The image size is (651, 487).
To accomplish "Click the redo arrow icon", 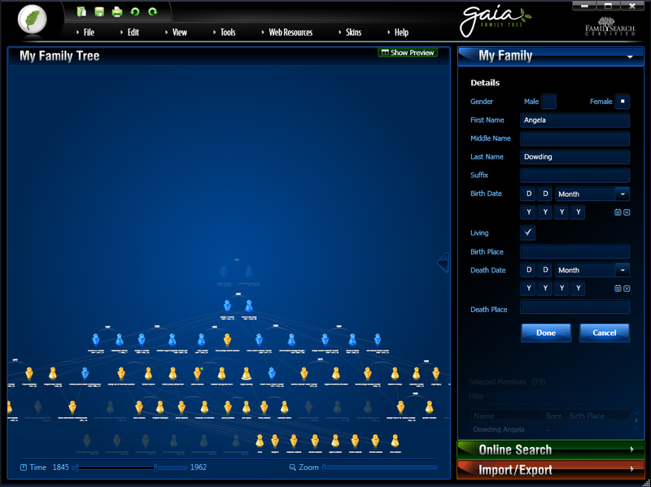I will click(x=153, y=11).
